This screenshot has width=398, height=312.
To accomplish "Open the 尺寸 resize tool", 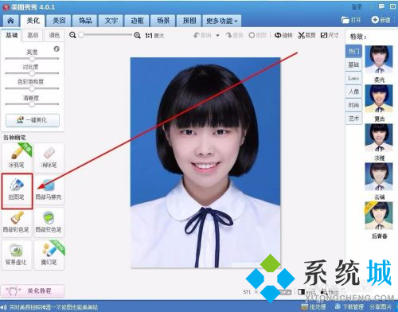I will [330, 35].
